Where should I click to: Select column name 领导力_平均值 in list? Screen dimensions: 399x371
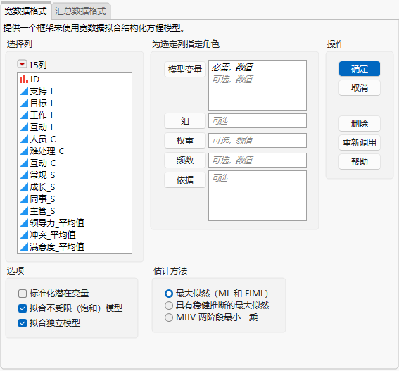[x=57, y=222]
